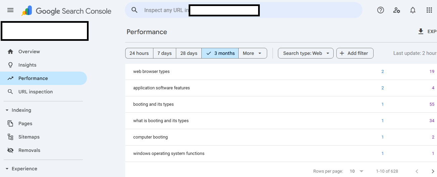This screenshot has height=177, width=437.
Task: Click the Export button label
Action: tap(432, 32)
